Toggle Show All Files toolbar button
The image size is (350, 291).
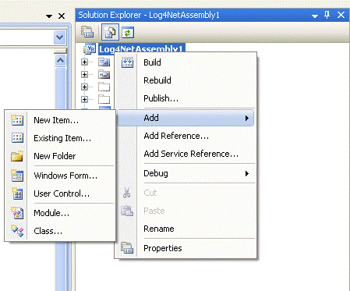tap(111, 32)
